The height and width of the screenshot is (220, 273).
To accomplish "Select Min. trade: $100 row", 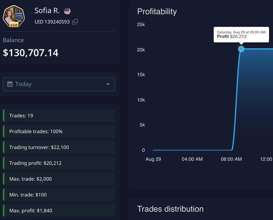I will click(x=59, y=195).
